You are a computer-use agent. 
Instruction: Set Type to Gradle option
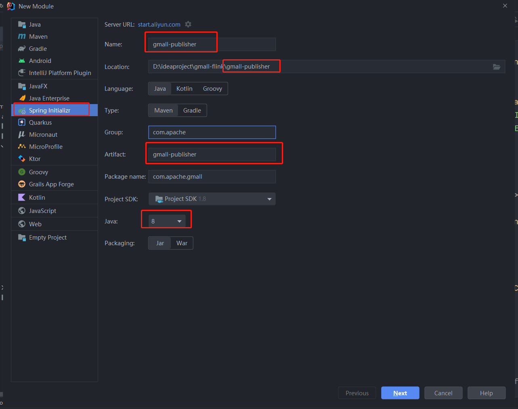pos(192,111)
